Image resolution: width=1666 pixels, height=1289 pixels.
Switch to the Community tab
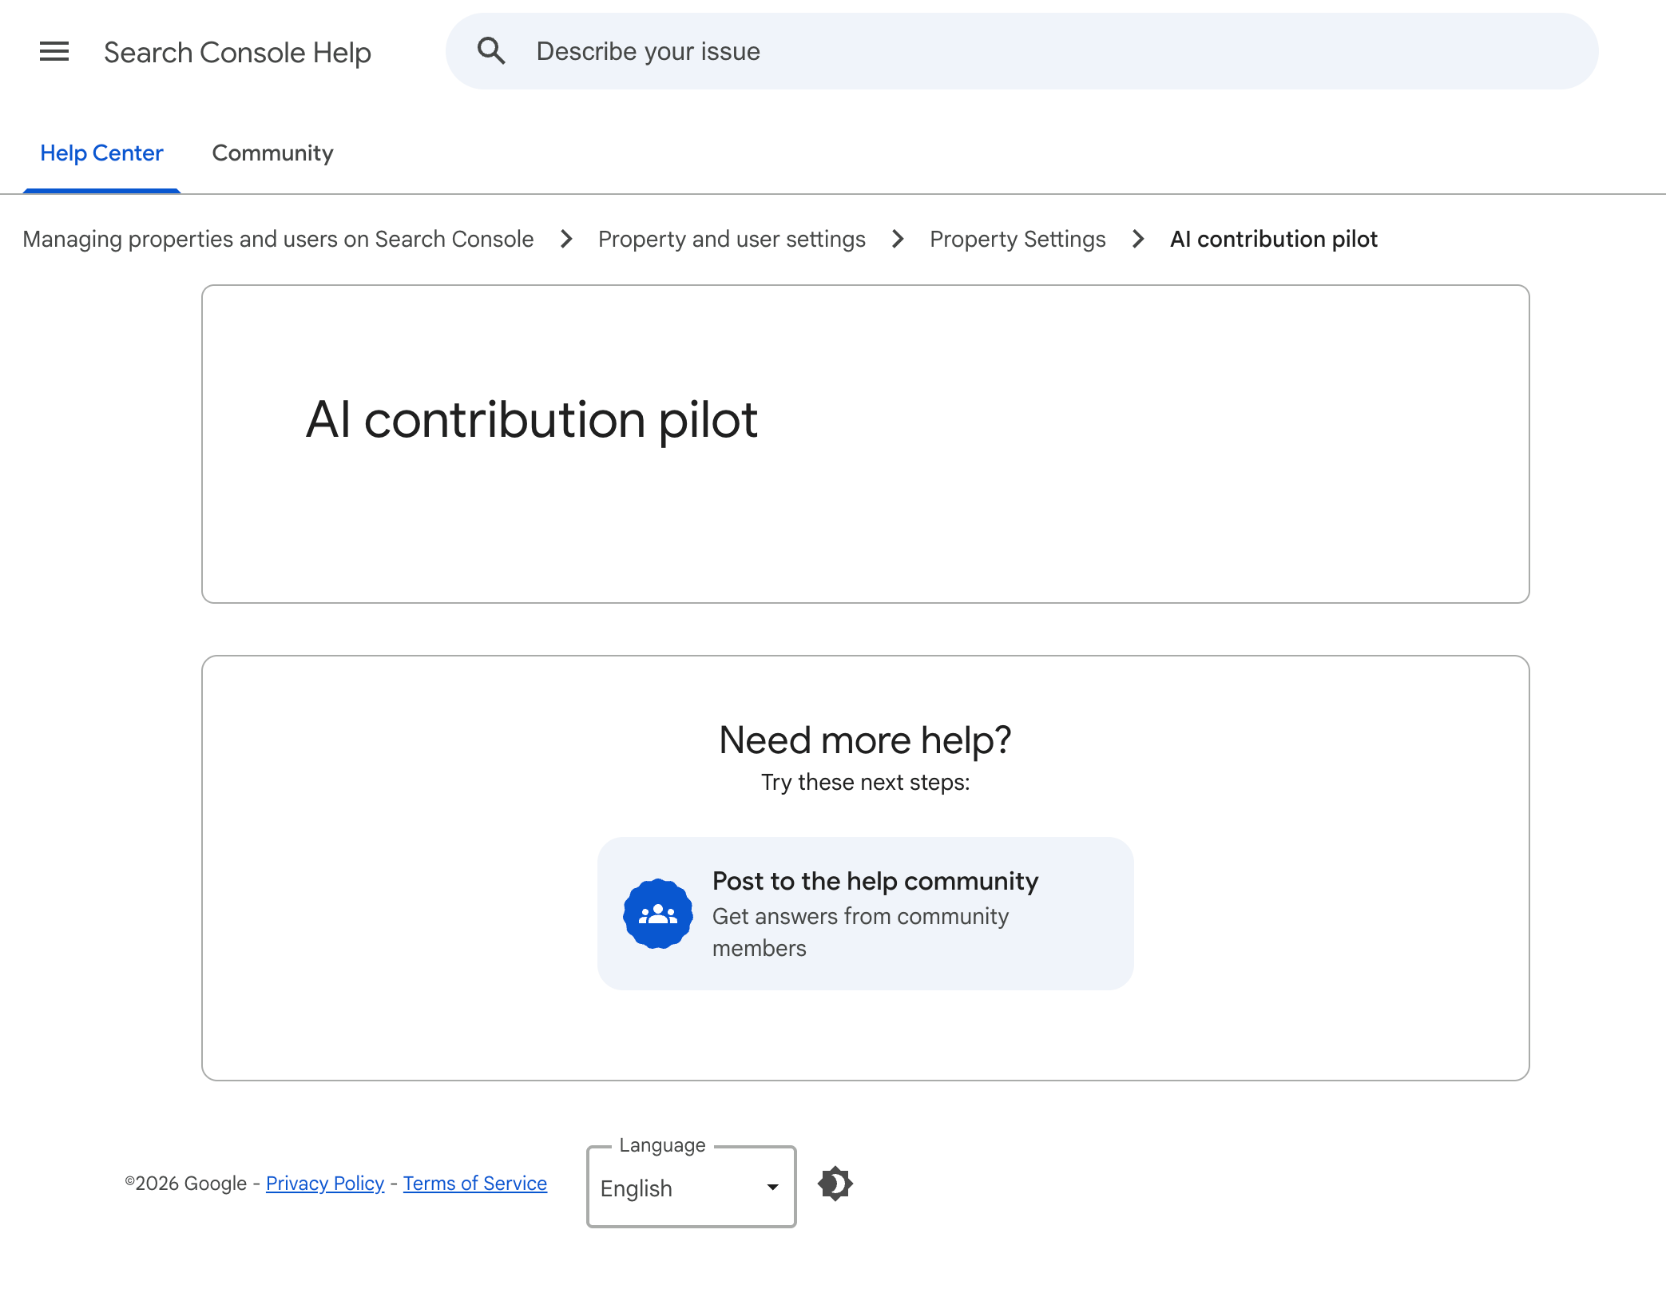tap(272, 153)
